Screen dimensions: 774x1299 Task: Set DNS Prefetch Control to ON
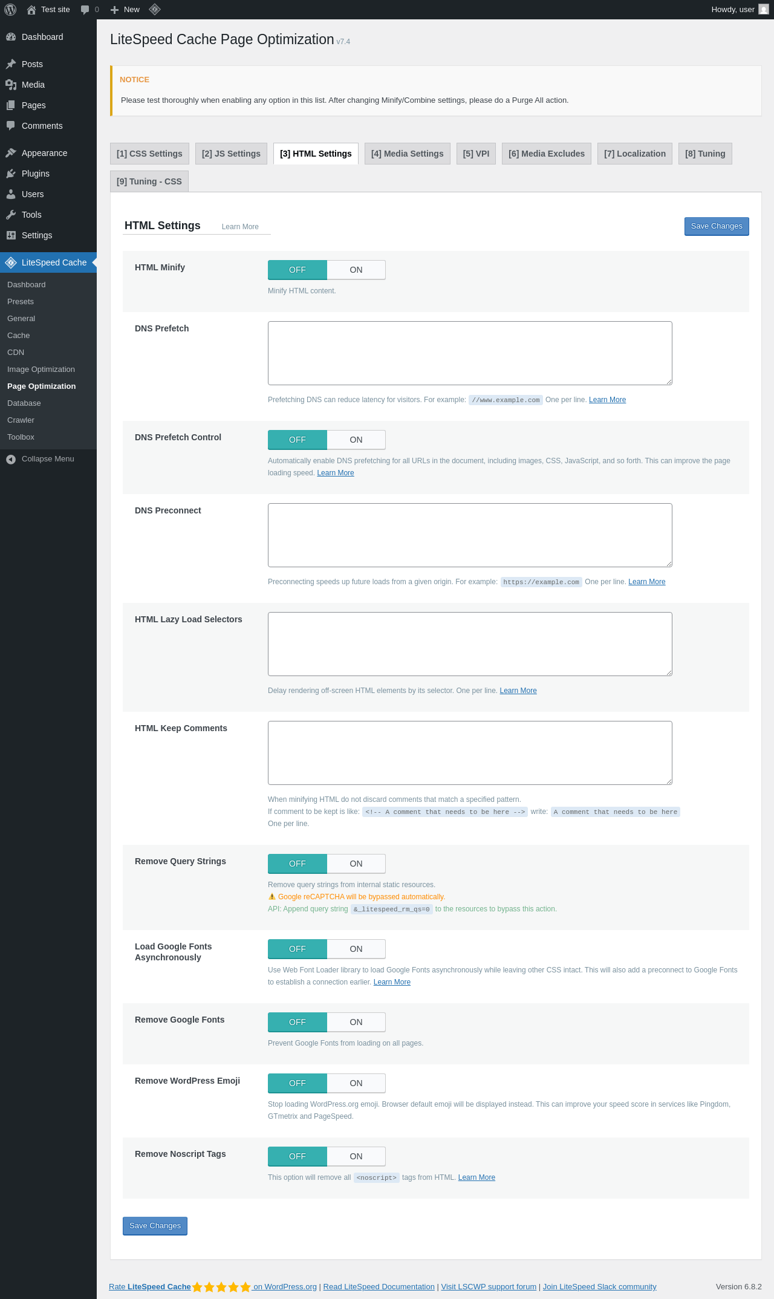tap(356, 440)
